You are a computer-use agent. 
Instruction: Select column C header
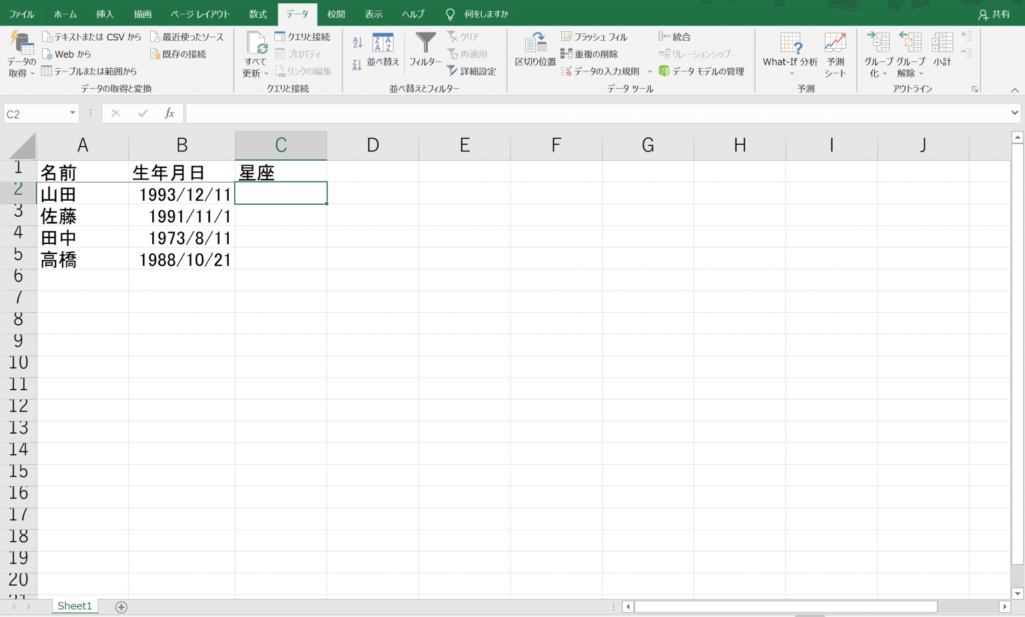[281, 145]
